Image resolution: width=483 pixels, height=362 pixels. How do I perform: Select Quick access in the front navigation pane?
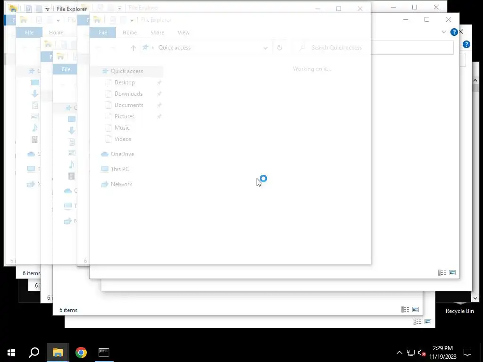[126, 71]
